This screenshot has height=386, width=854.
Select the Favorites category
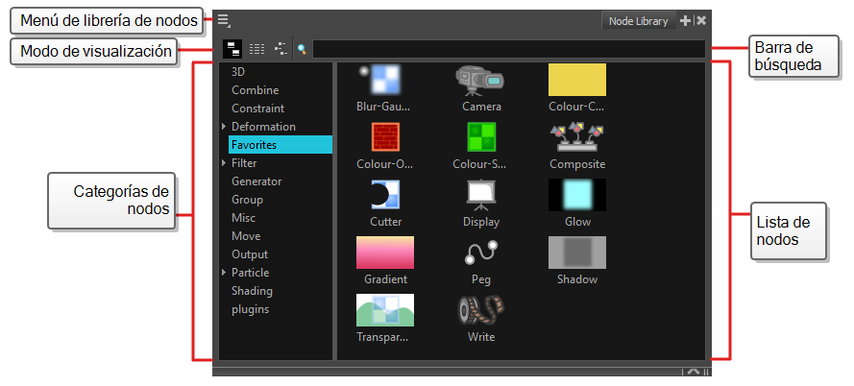pyautogui.click(x=281, y=144)
